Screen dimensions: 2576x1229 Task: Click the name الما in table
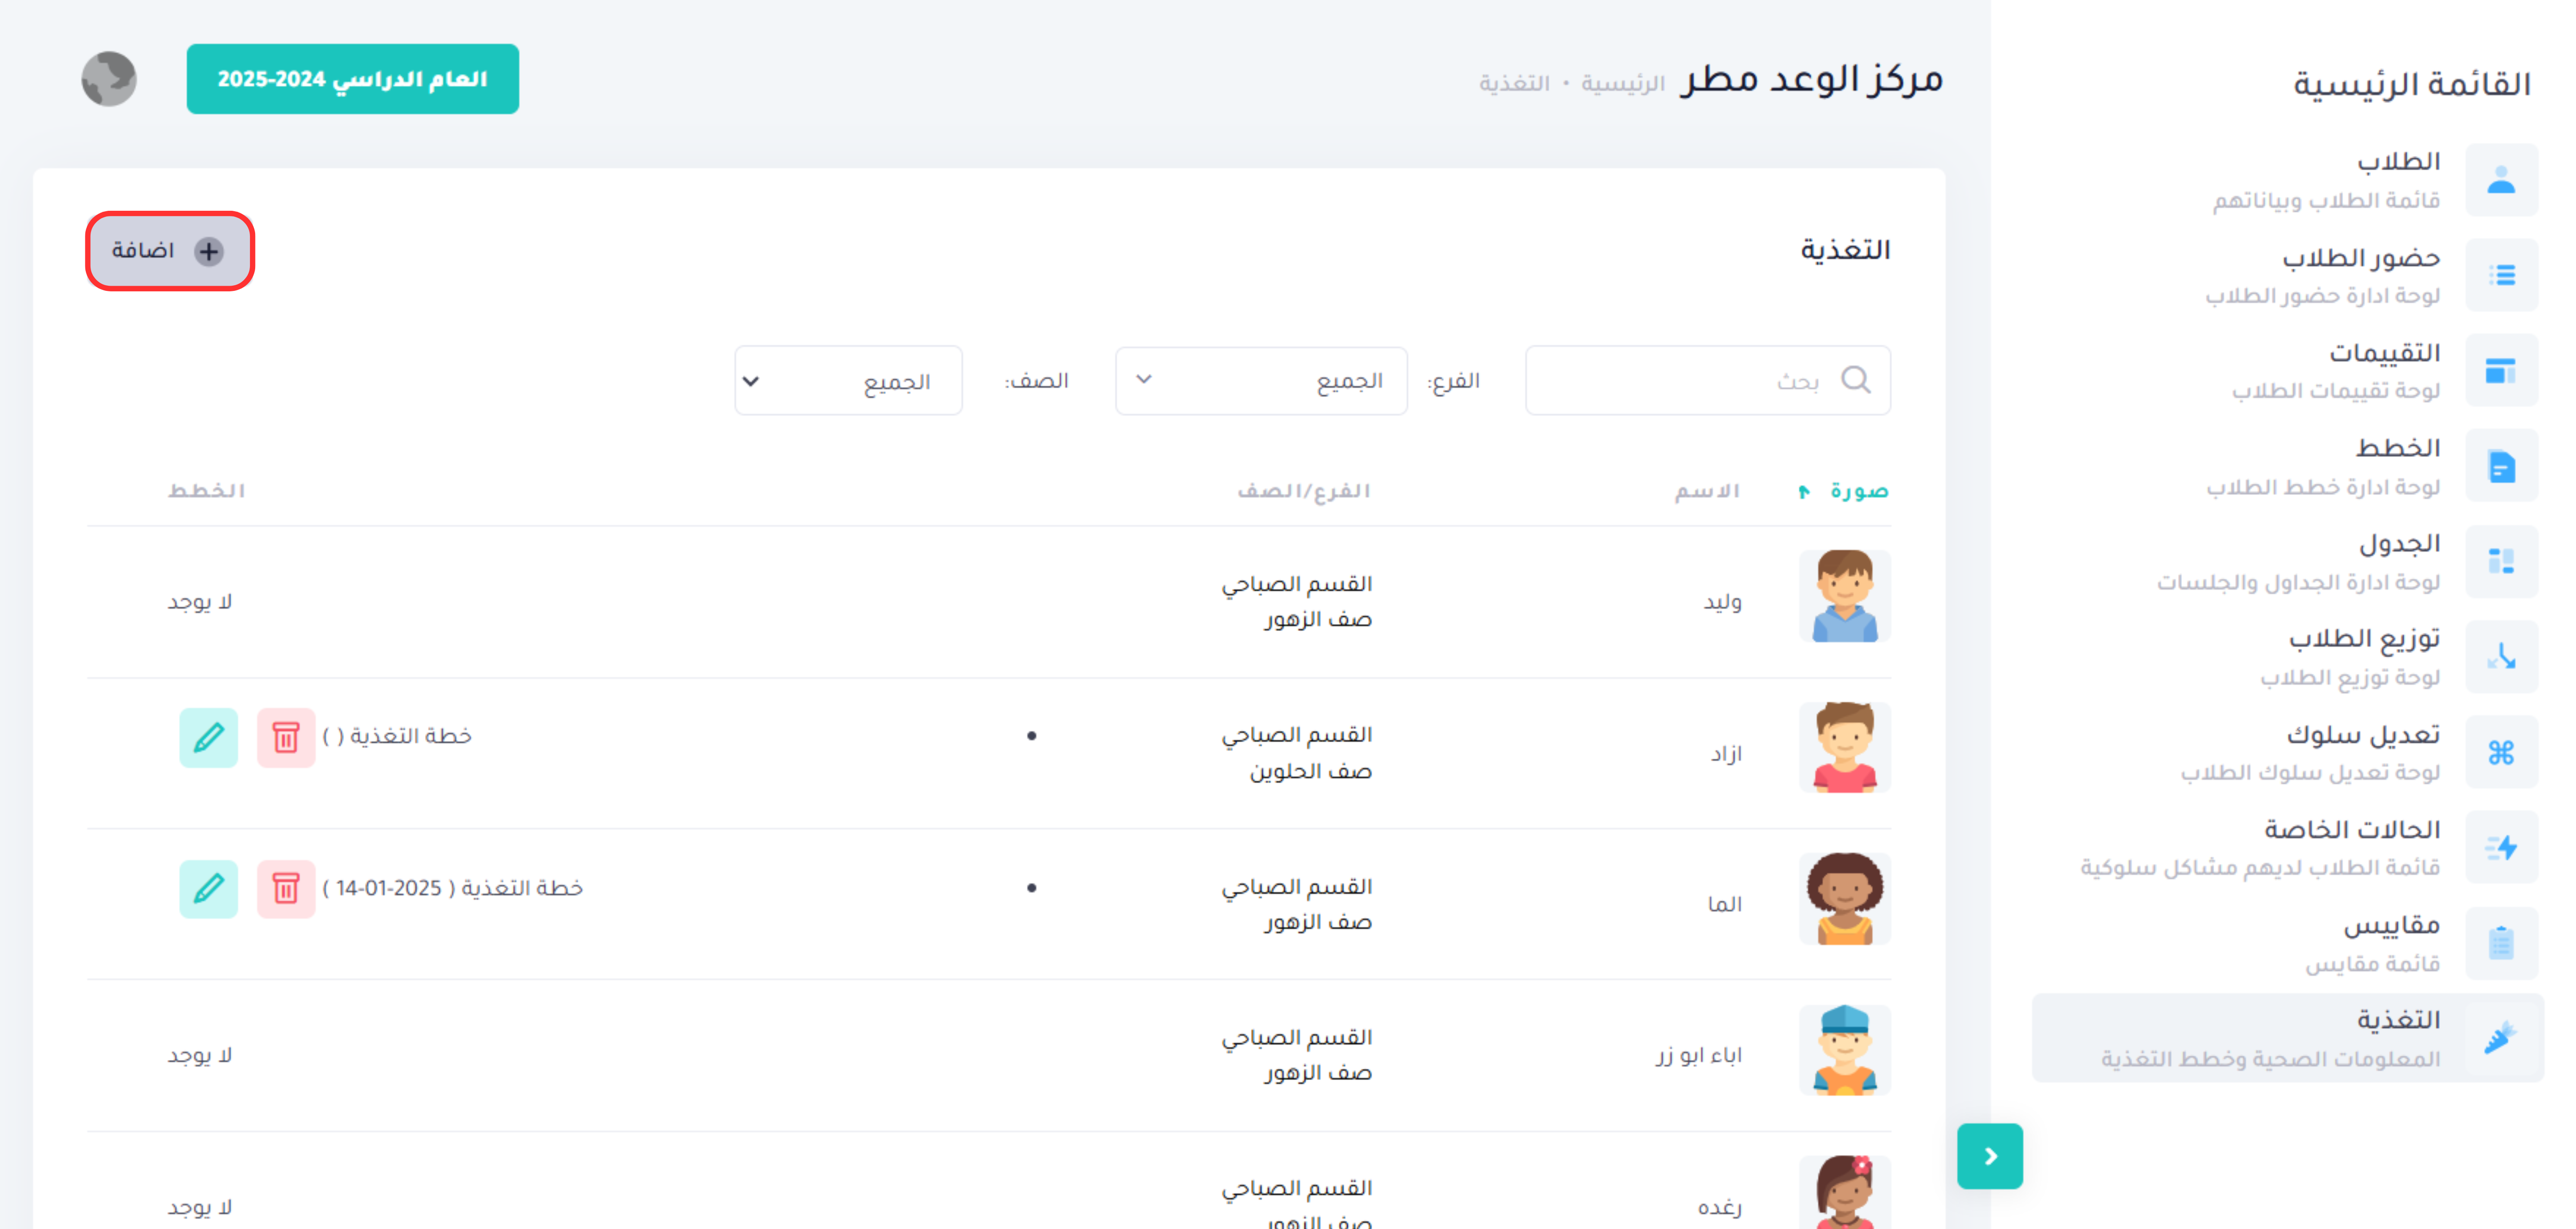1725,904
